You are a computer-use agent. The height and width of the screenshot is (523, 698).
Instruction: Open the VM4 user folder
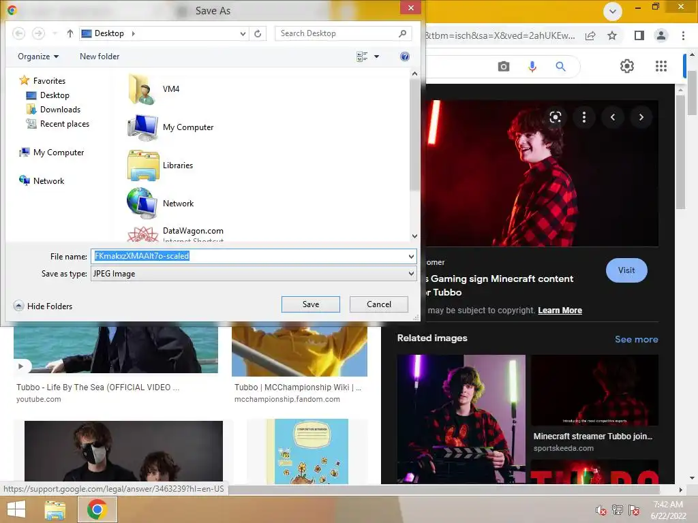155,89
